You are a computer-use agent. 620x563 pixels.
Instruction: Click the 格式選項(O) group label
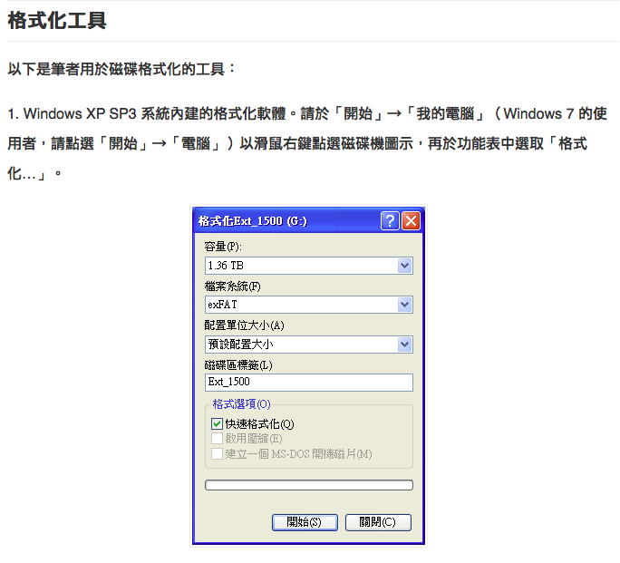click(242, 404)
